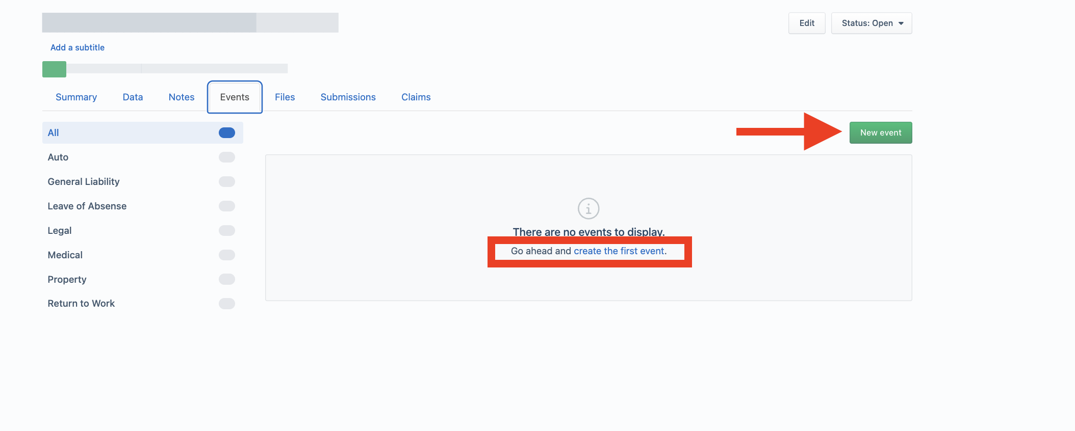Click the green New event button
Viewport: 1075px width, 431px height.
pyautogui.click(x=881, y=132)
